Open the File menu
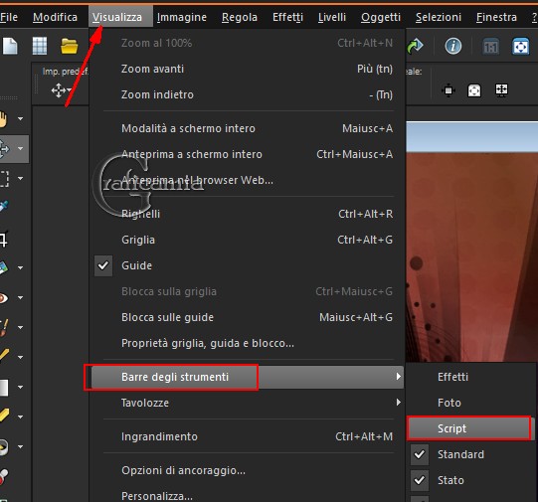The height and width of the screenshot is (502, 538). point(9,17)
